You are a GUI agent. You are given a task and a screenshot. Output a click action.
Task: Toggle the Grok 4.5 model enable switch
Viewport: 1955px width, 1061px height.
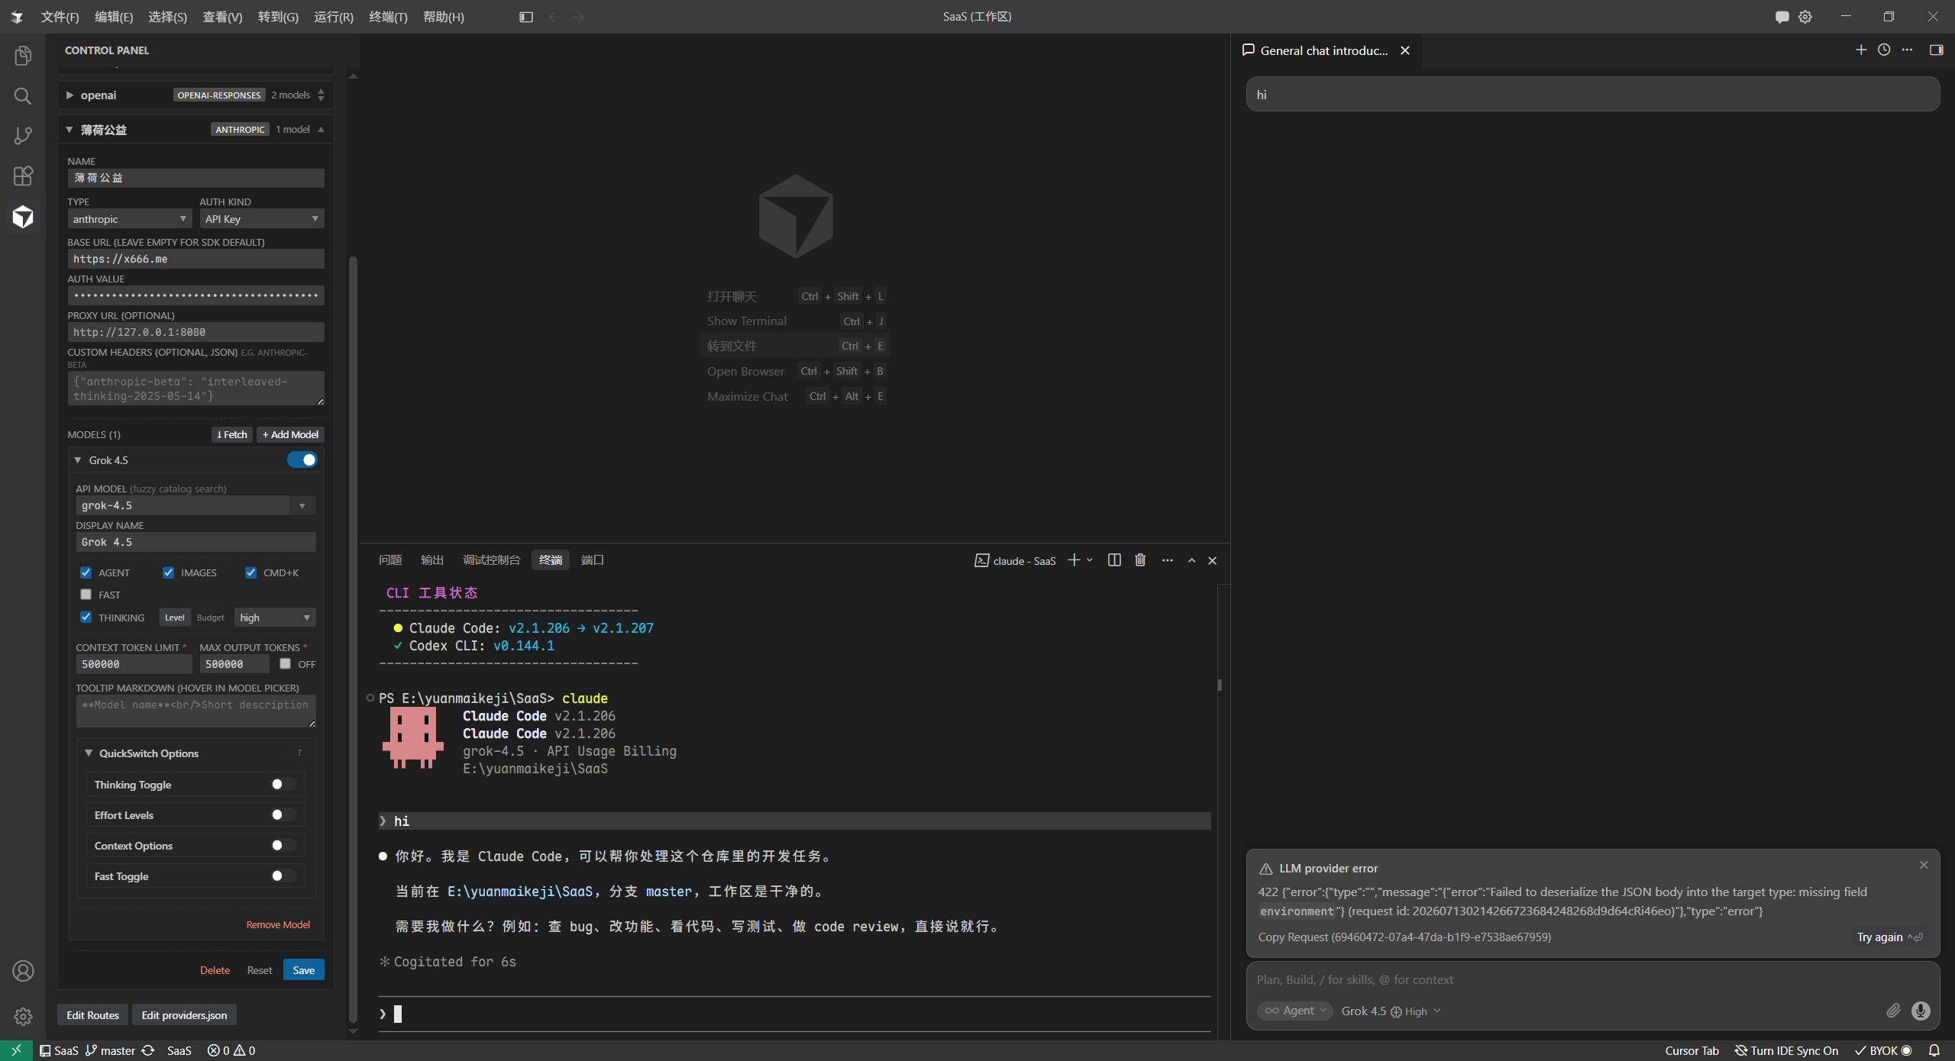pos(302,460)
